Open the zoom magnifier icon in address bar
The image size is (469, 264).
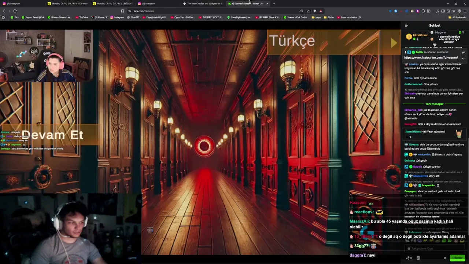pyautogui.click(x=302, y=11)
